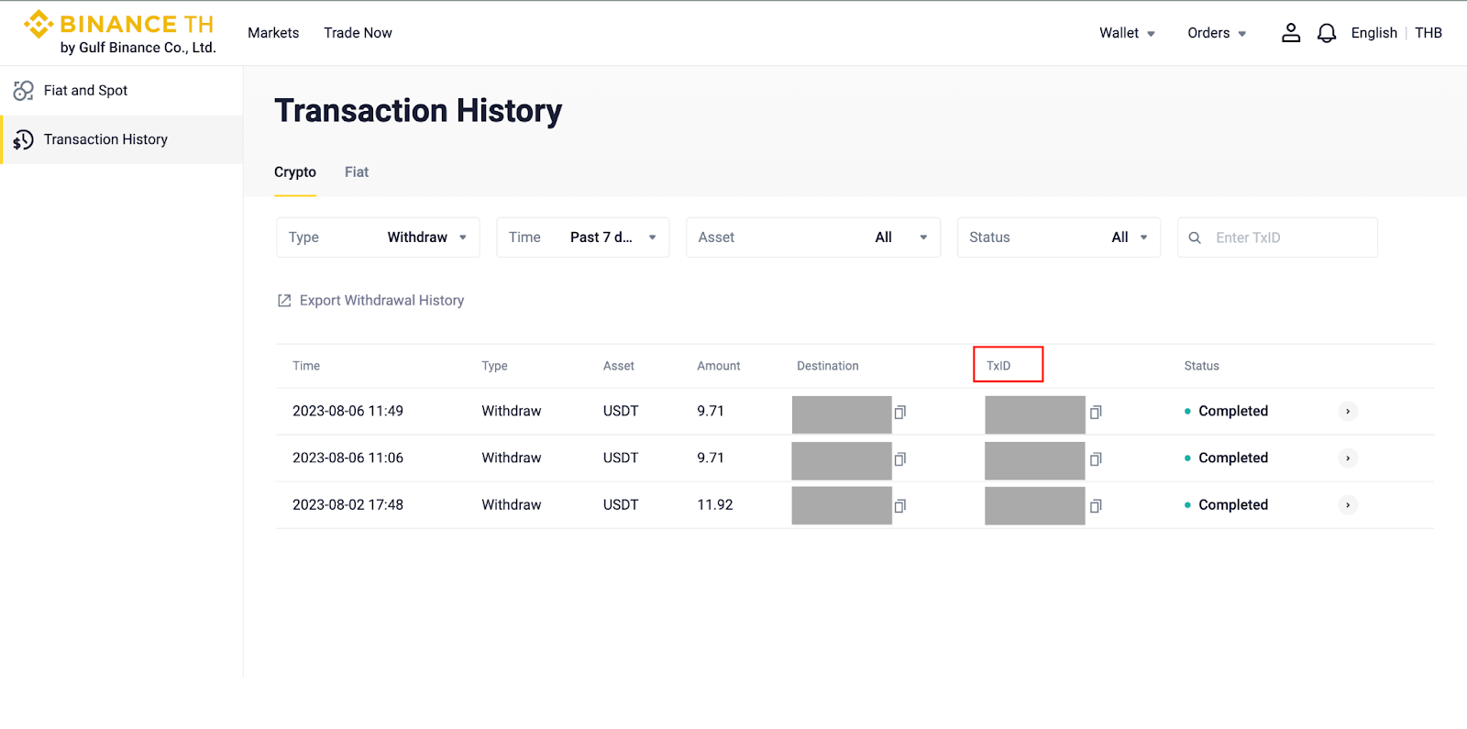The height and width of the screenshot is (729, 1467).
Task: Expand the Orders menu in header
Action: tap(1217, 33)
